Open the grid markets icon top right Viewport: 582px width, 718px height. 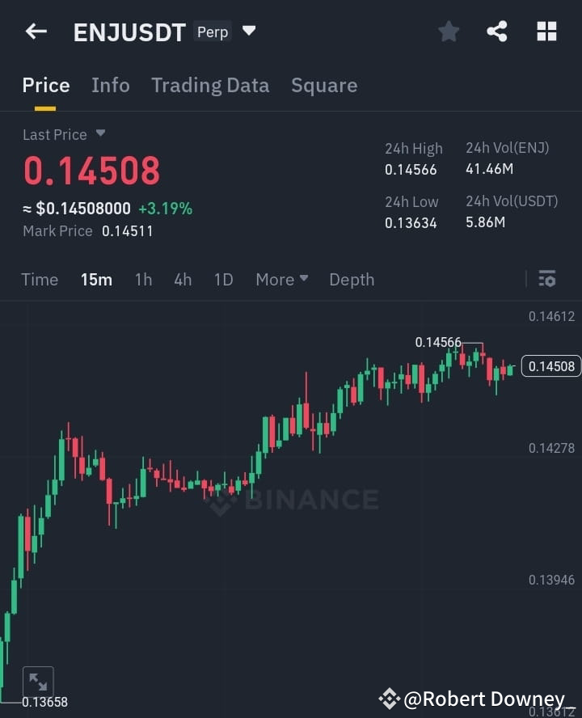[x=546, y=31]
